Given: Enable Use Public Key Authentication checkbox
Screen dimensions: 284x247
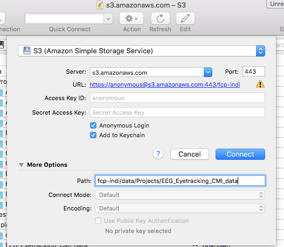Looking at the screenshot, I should (x=98, y=221).
